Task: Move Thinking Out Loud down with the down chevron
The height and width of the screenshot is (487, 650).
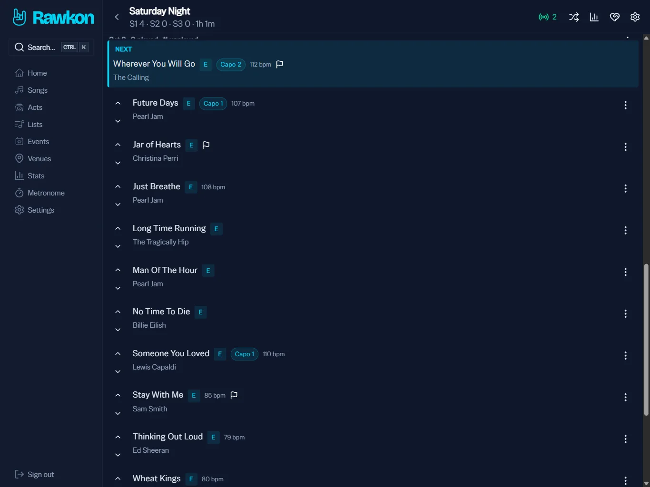Action: [x=118, y=455]
